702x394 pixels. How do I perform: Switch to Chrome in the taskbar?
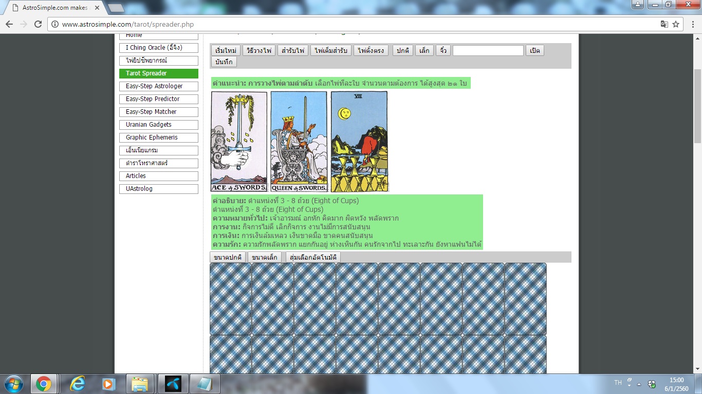(x=44, y=384)
